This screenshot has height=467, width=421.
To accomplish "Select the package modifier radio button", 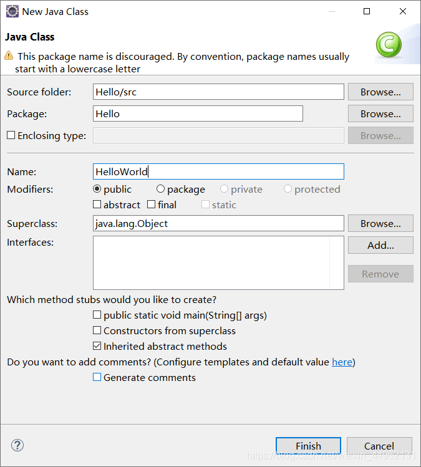I will click(x=160, y=189).
